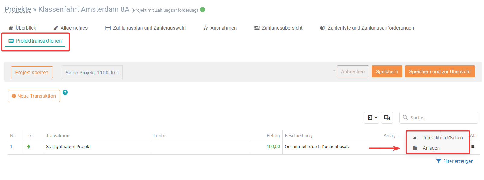
Task: Go to the Allgemeines tab
Action: (x=71, y=28)
